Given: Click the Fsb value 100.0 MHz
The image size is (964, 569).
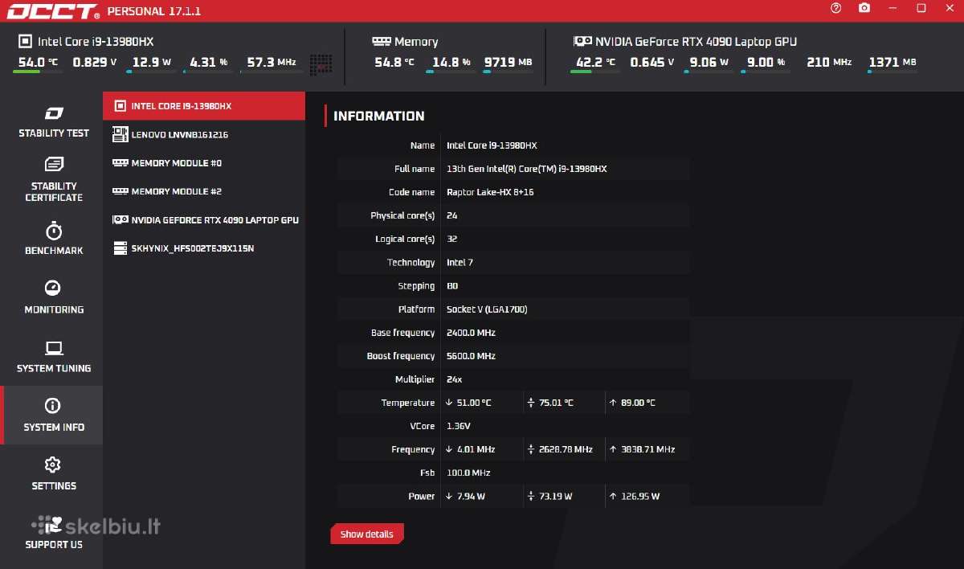Looking at the screenshot, I should coord(468,473).
